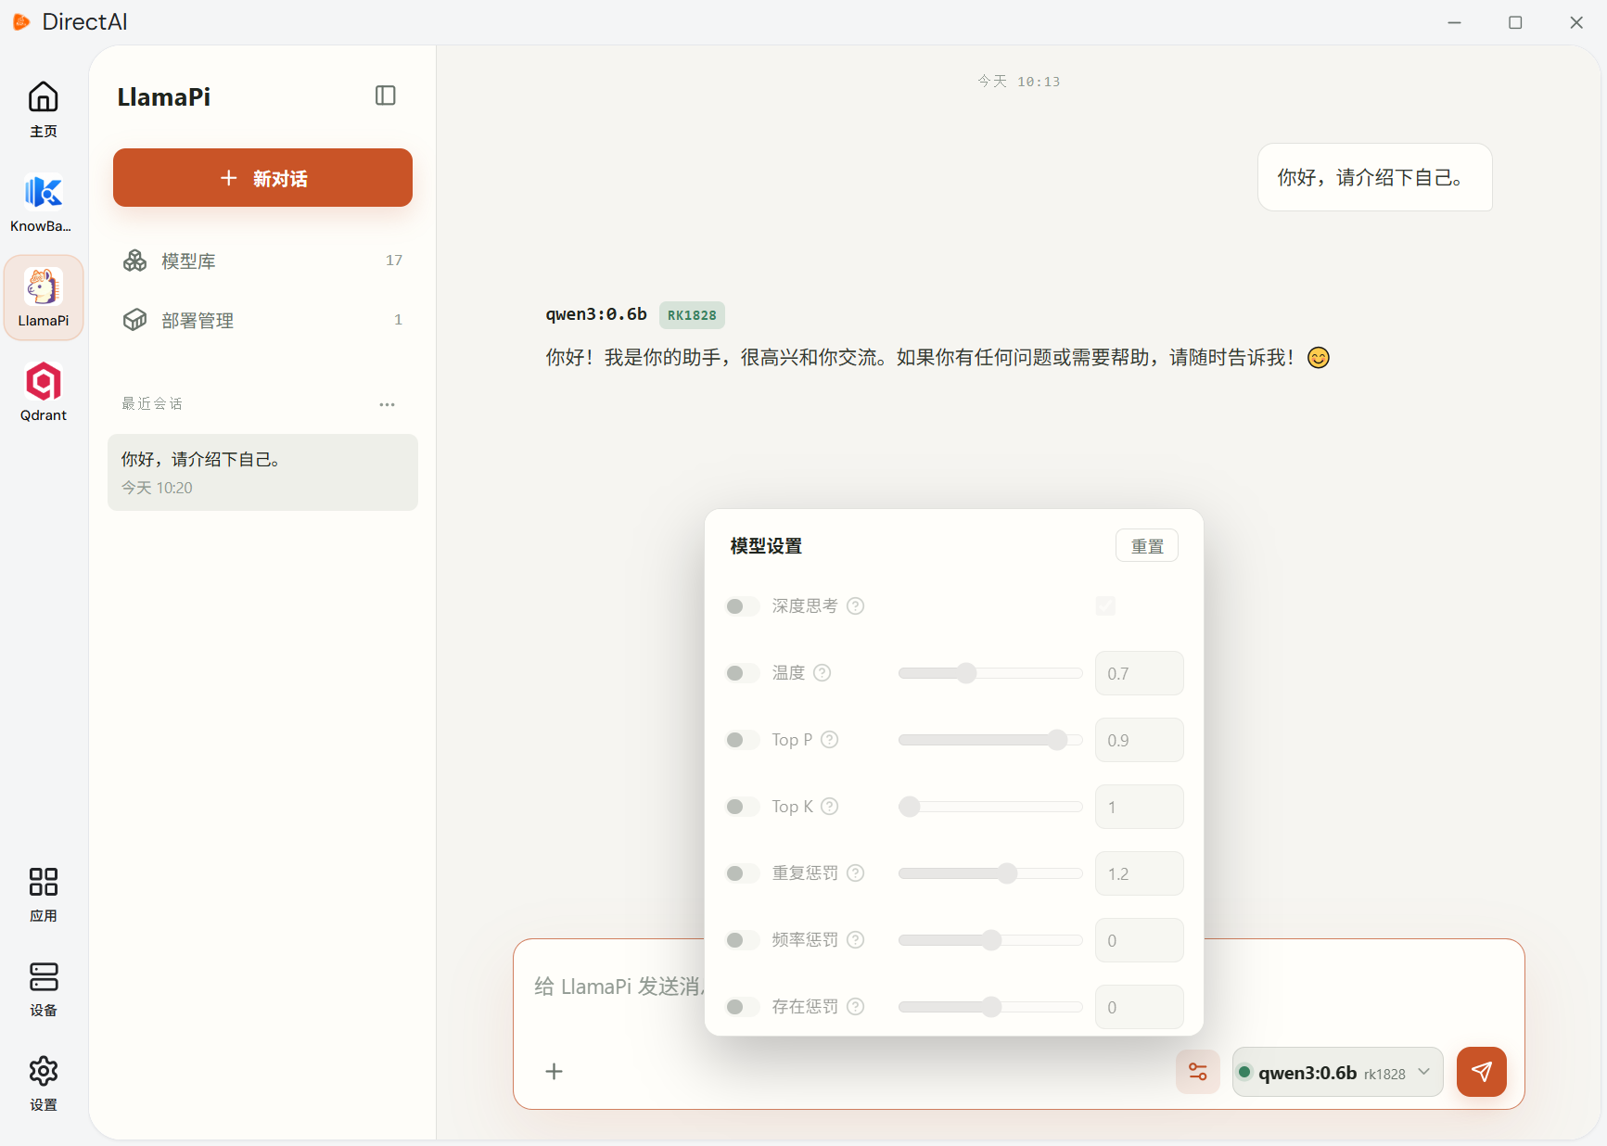
Task: Toggle the 存在惩罚 switch
Action: (x=743, y=1007)
